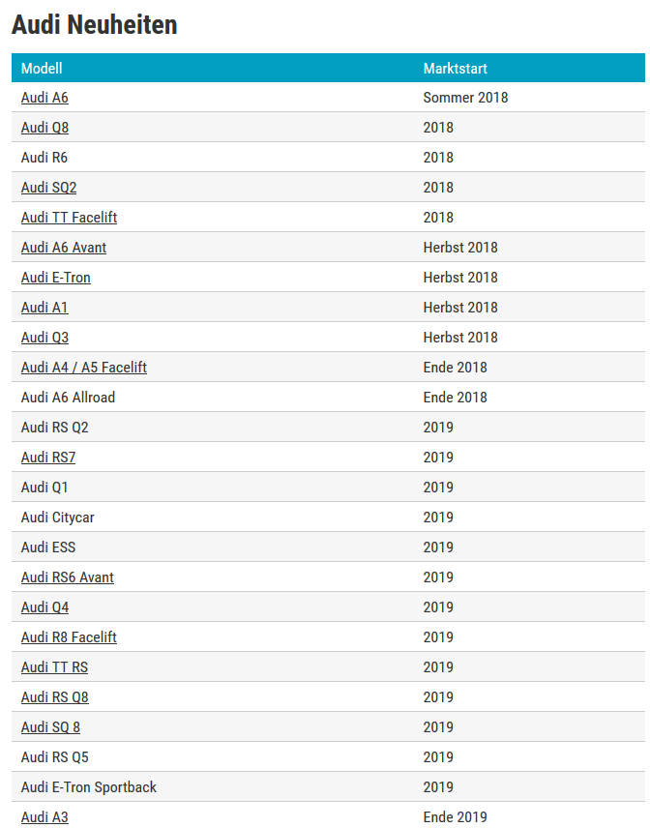Open the Audi RS6 Avant link
Image resolution: width=650 pixels, height=828 pixels.
pos(68,577)
